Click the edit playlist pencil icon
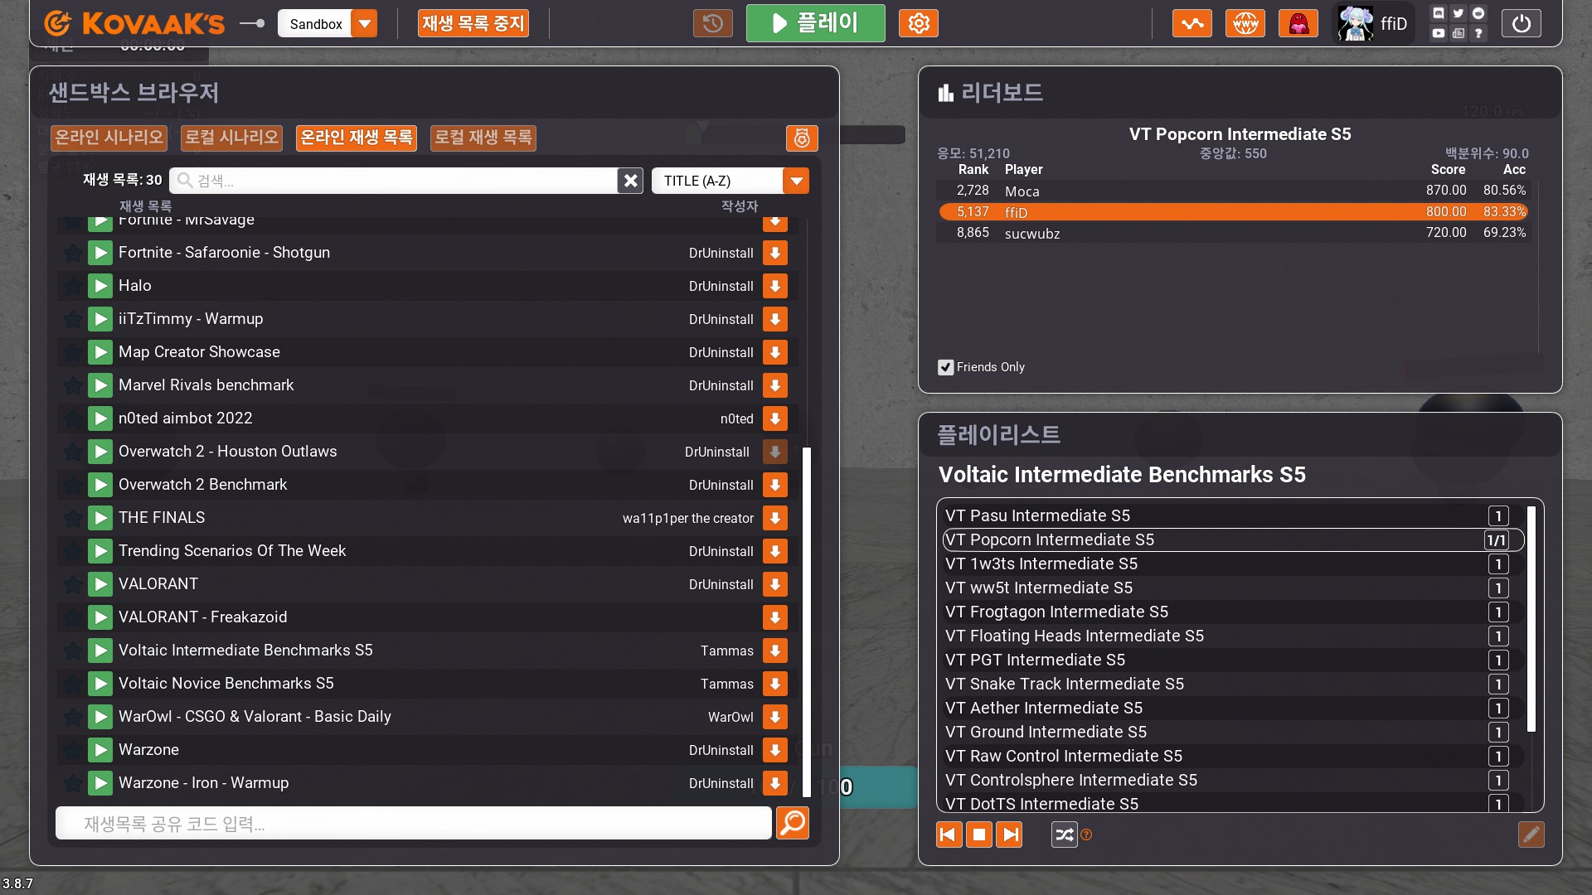This screenshot has width=1592, height=895. tap(1531, 835)
